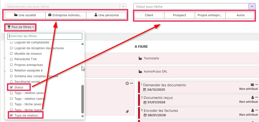Viewport: 259px width, 122px height.
Task: Click the 01/01/2026 due date
Action: 156,102
